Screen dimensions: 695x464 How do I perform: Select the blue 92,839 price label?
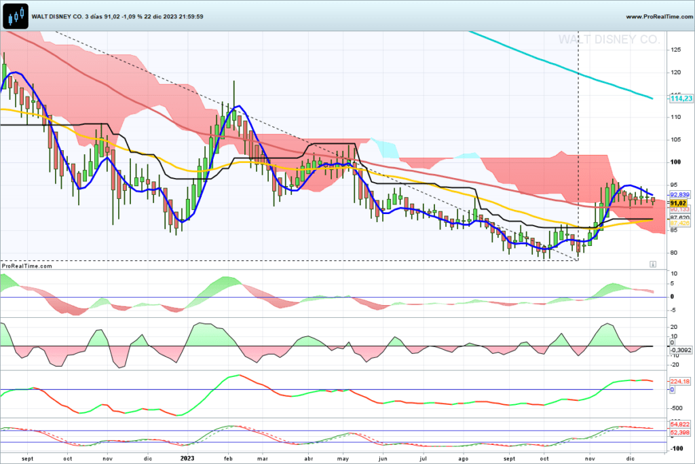pyautogui.click(x=680, y=195)
